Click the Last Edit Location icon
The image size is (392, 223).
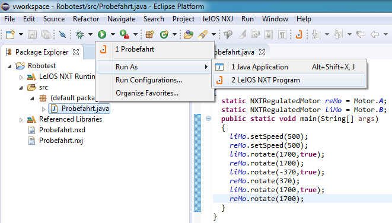click(x=361, y=34)
